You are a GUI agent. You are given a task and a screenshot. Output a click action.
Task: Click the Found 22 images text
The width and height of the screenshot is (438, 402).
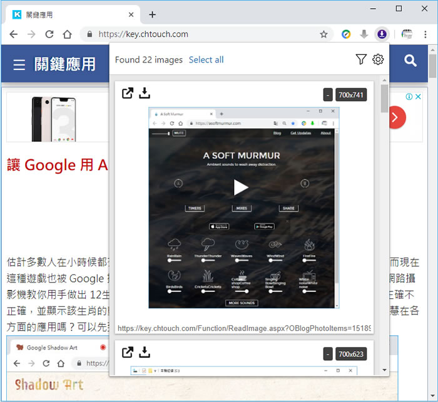pyautogui.click(x=149, y=60)
